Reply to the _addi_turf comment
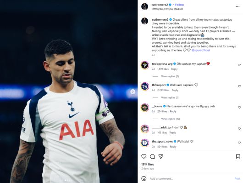Screen dimensions: 243x183 coord(172,132)
